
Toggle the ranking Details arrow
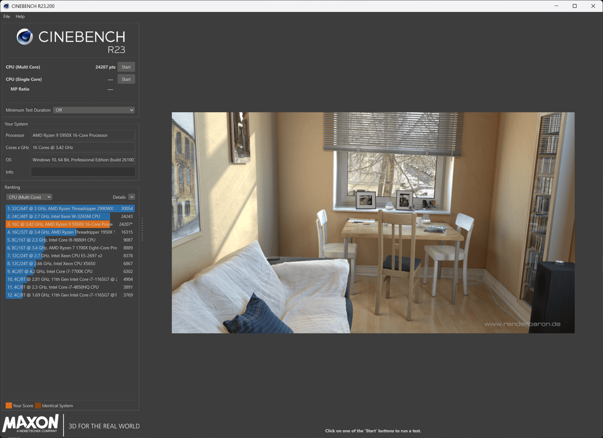point(131,197)
